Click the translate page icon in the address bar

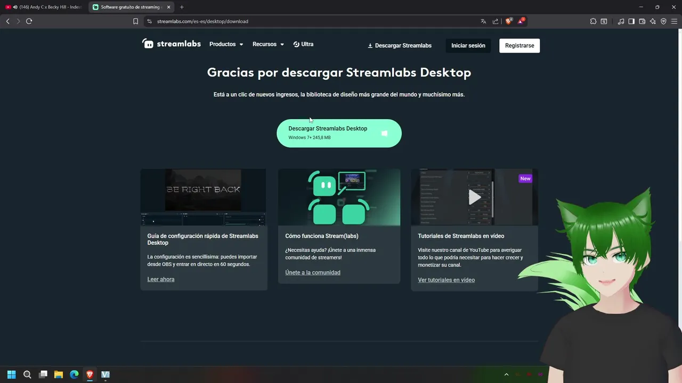[483, 21]
